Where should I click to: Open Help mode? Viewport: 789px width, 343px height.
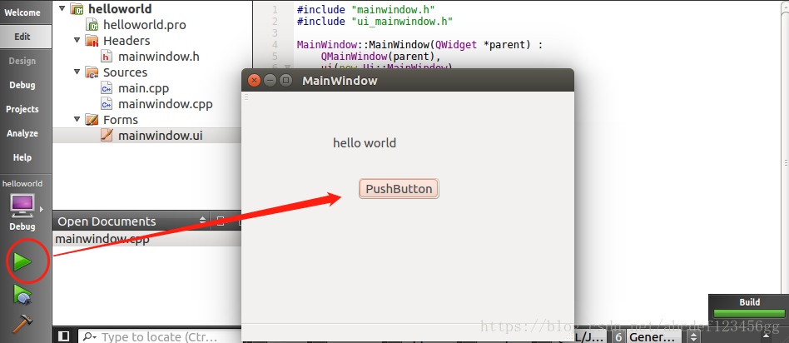click(22, 157)
